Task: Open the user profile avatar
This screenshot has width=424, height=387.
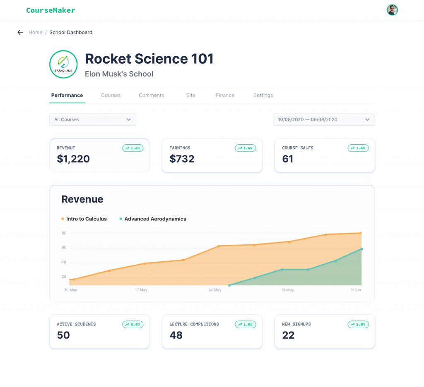Action: pyautogui.click(x=392, y=10)
